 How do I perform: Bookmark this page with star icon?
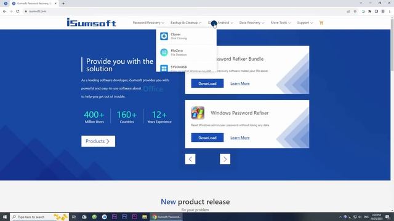pos(355,11)
